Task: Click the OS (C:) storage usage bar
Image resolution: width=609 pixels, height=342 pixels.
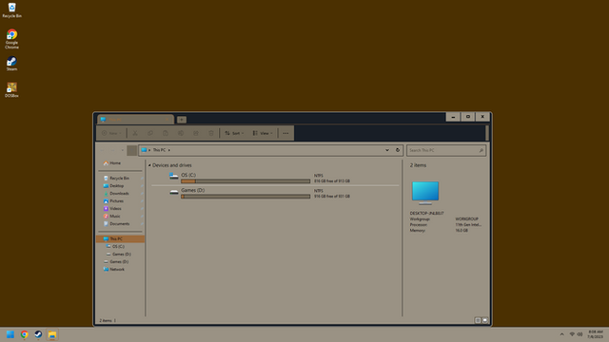Action: tap(246, 181)
